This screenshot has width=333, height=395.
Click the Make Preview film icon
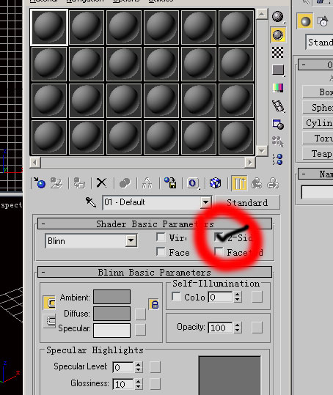click(278, 106)
